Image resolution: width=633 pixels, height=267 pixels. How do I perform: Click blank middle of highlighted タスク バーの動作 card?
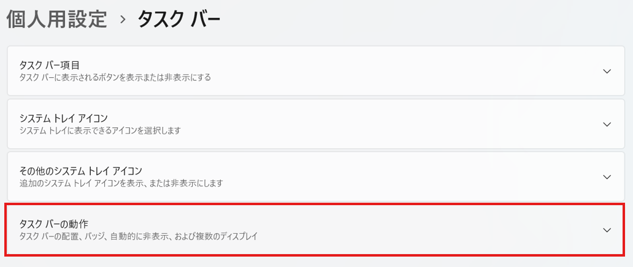click(399, 230)
